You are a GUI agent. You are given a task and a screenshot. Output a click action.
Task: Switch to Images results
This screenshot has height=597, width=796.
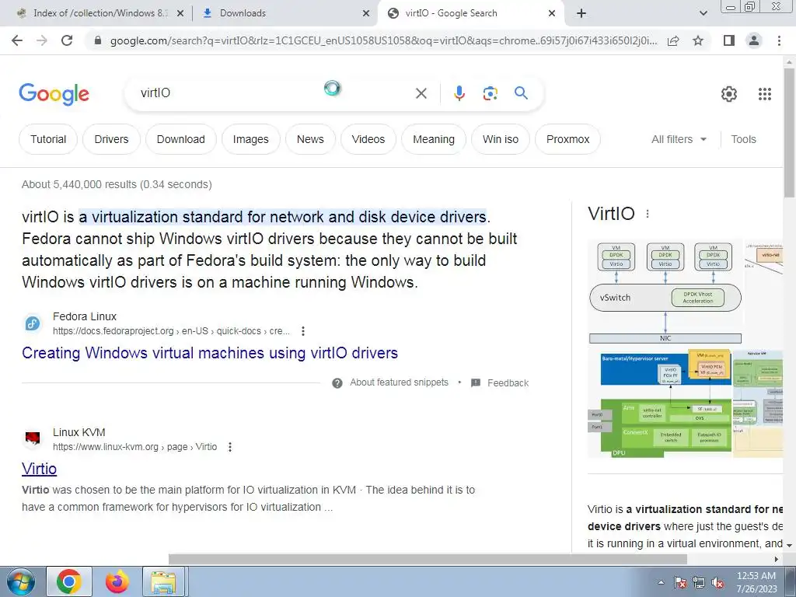tap(251, 139)
